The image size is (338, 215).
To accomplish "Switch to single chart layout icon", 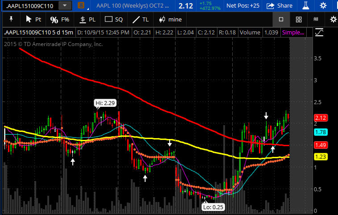I will pos(281,19).
